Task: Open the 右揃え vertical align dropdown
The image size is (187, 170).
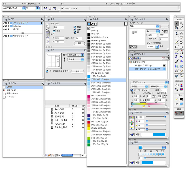Action: tap(76, 59)
